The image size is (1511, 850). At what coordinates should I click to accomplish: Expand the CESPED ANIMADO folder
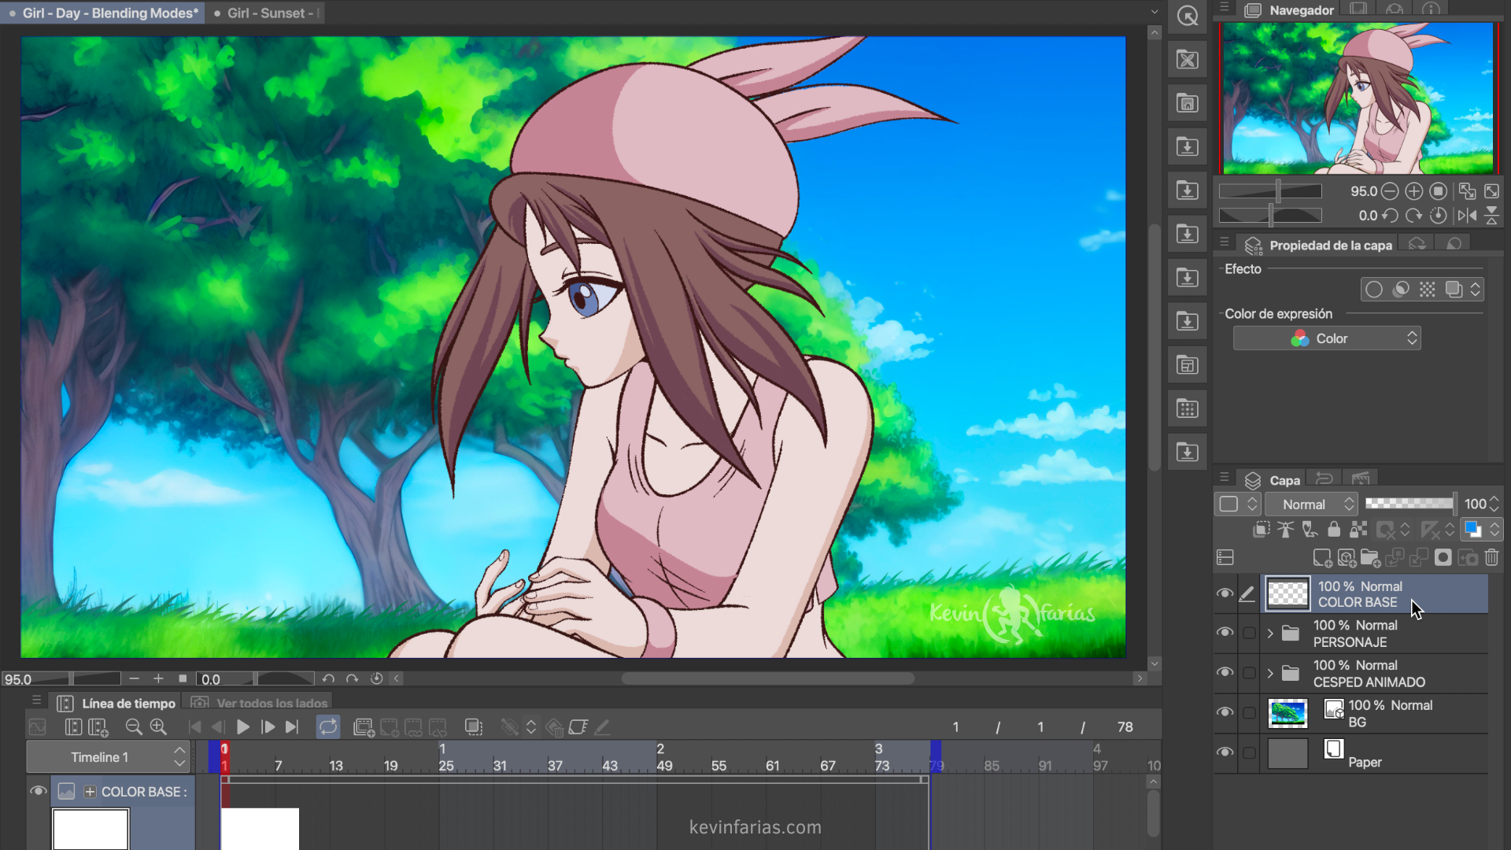click(1269, 674)
